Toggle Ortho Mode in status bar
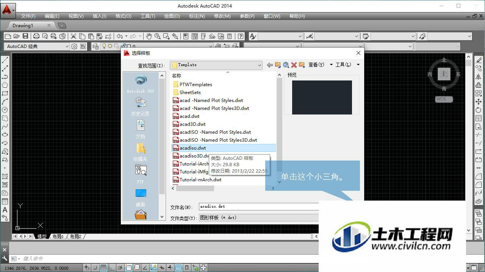This screenshot has width=485, height=272. (112, 268)
